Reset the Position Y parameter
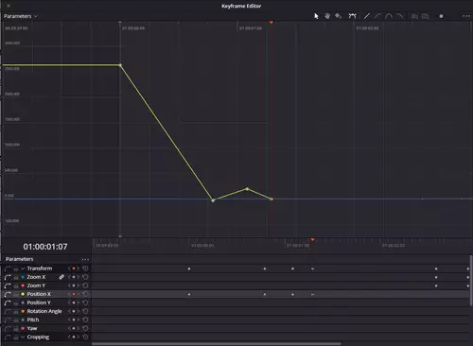The height and width of the screenshot is (346, 473). tap(85, 303)
